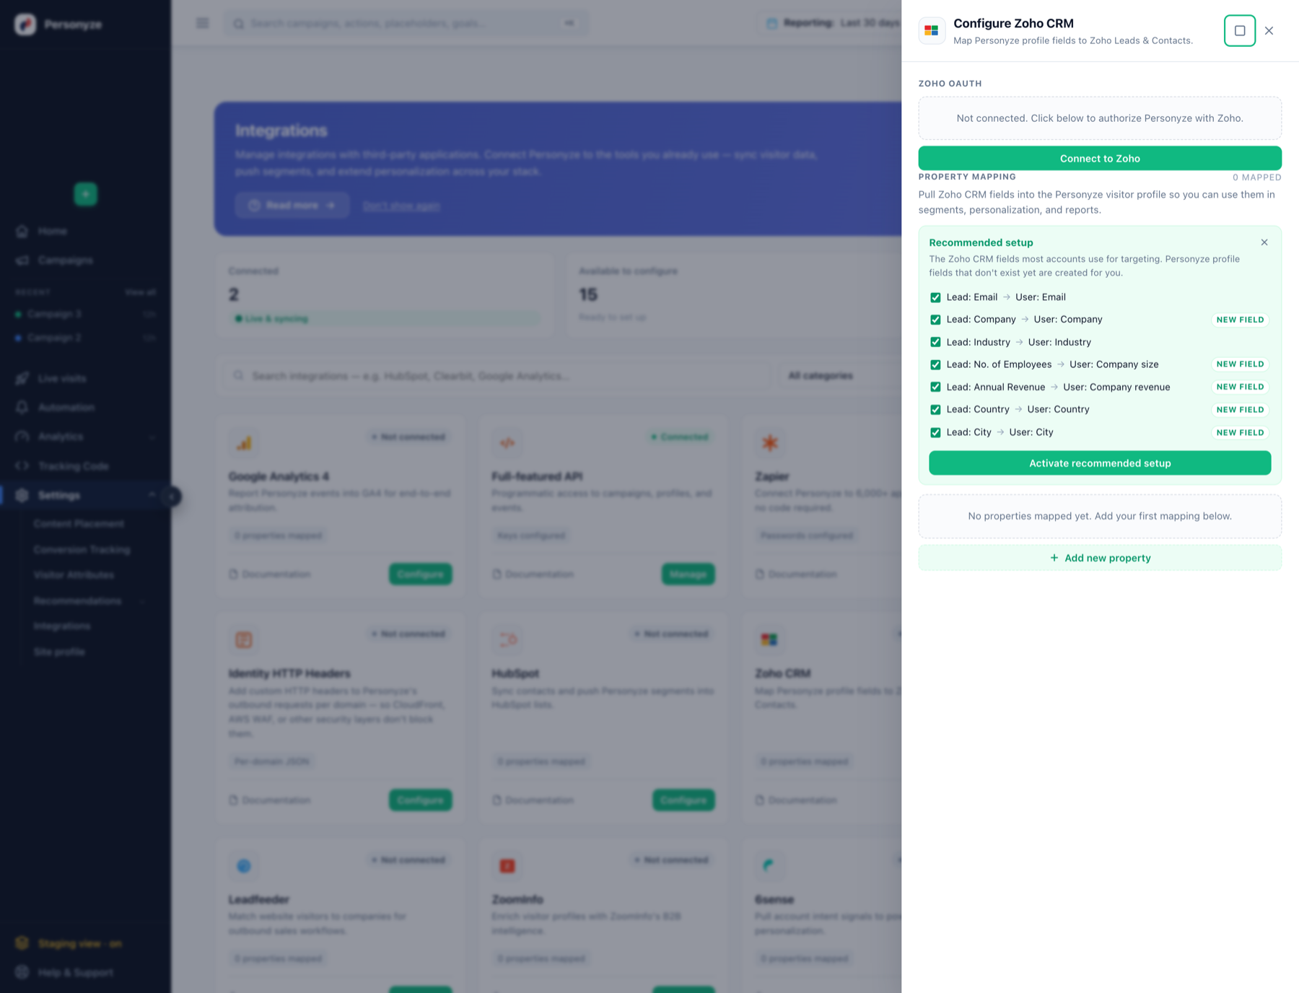Click the HubSpot card icon
This screenshot has width=1299, height=993.
click(507, 639)
